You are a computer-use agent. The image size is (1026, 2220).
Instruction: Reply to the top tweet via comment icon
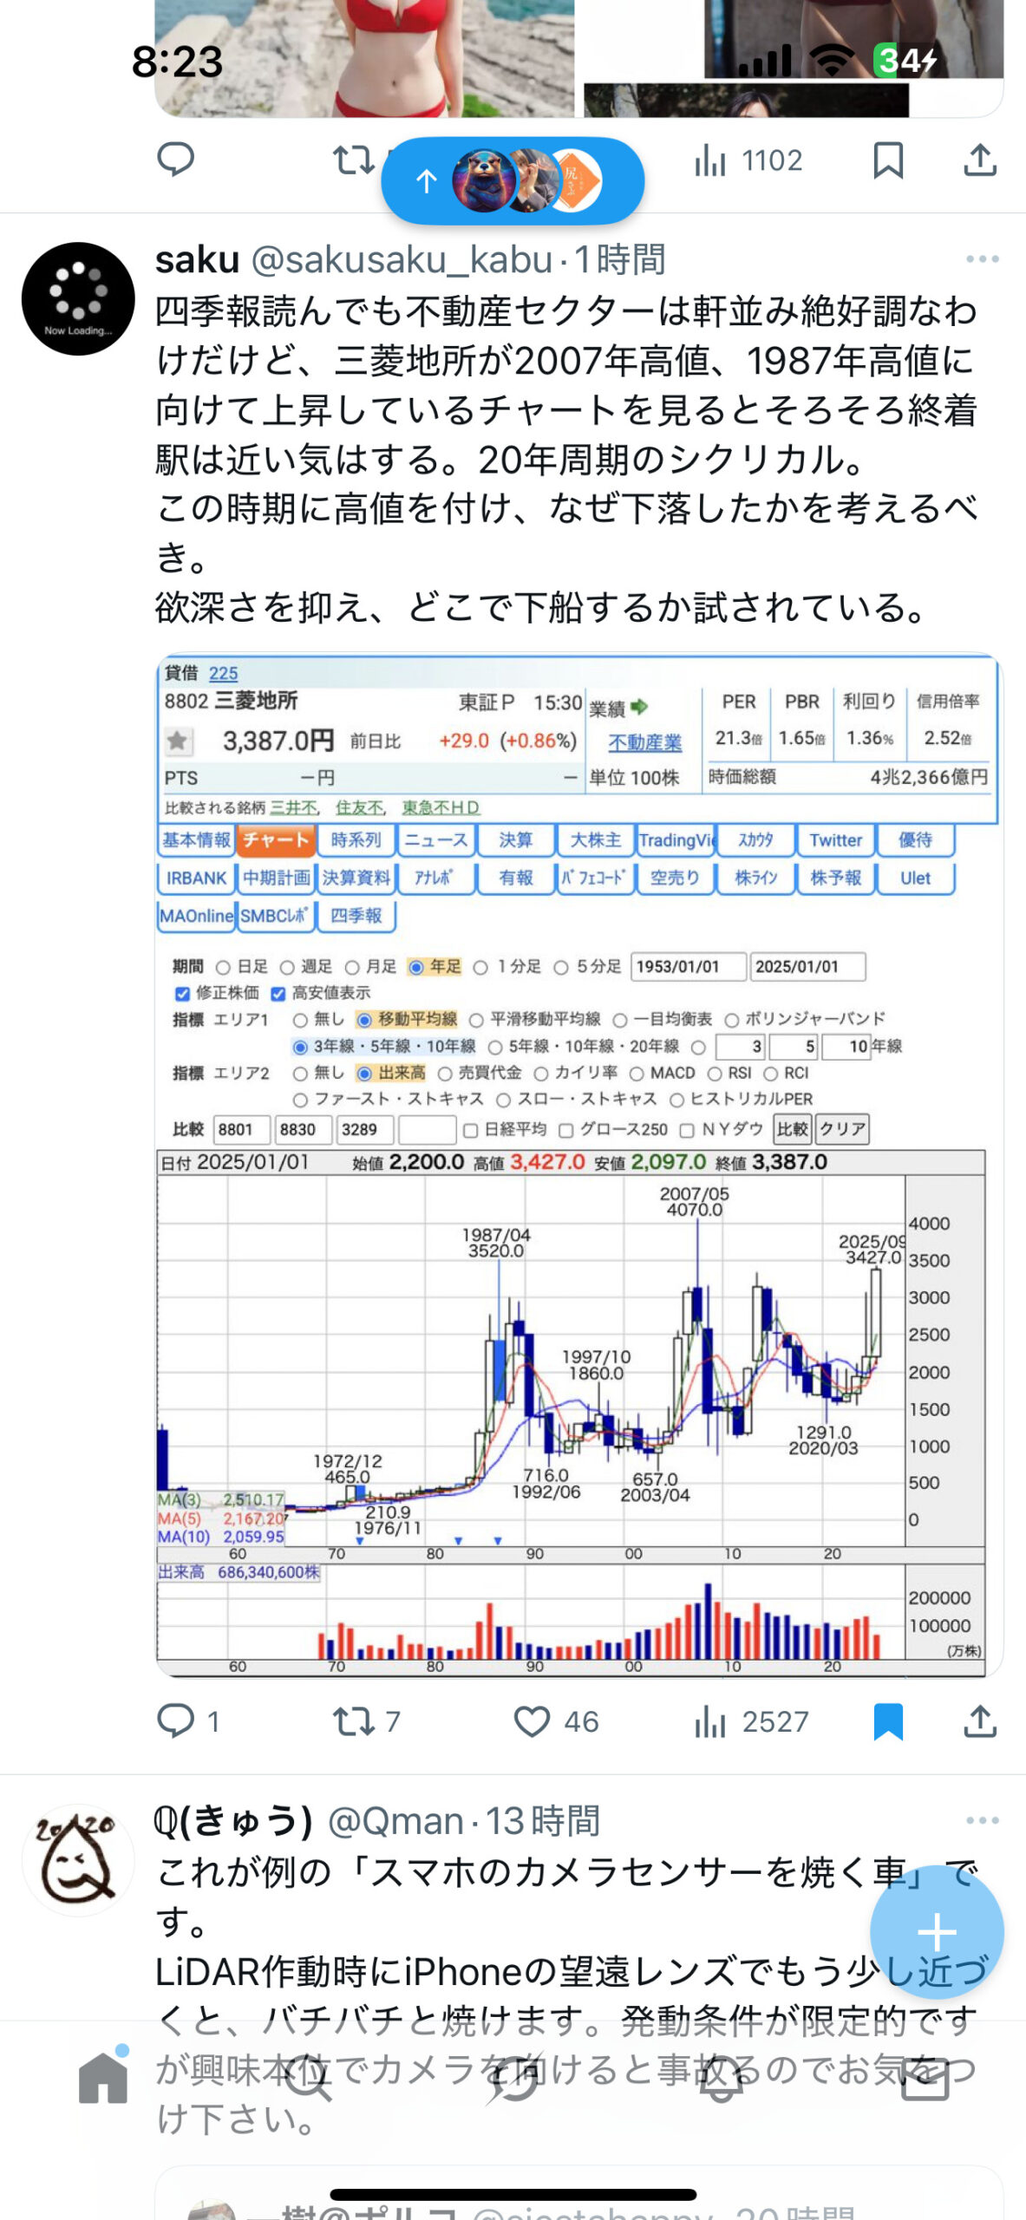coord(175,160)
